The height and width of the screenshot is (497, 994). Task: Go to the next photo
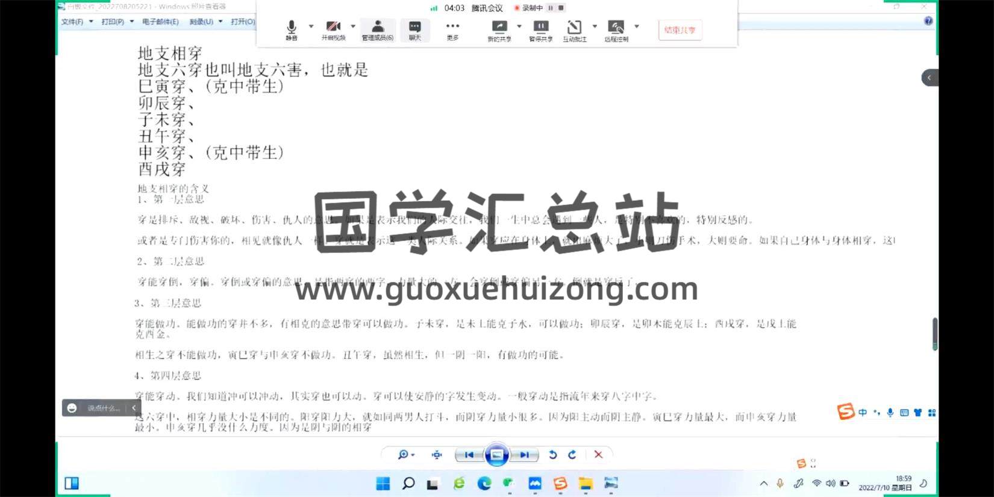click(x=525, y=455)
